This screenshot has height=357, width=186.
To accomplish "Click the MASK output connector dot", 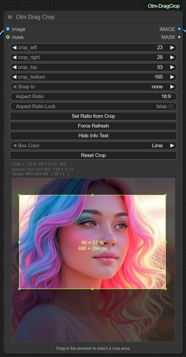I will (180, 37).
